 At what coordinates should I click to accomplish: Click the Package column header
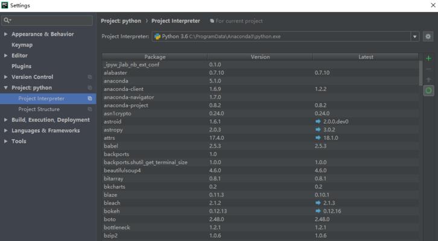155,57
